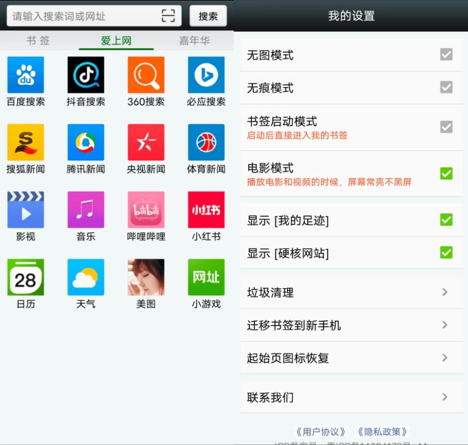Select the 嘉年华 tab

[194, 41]
